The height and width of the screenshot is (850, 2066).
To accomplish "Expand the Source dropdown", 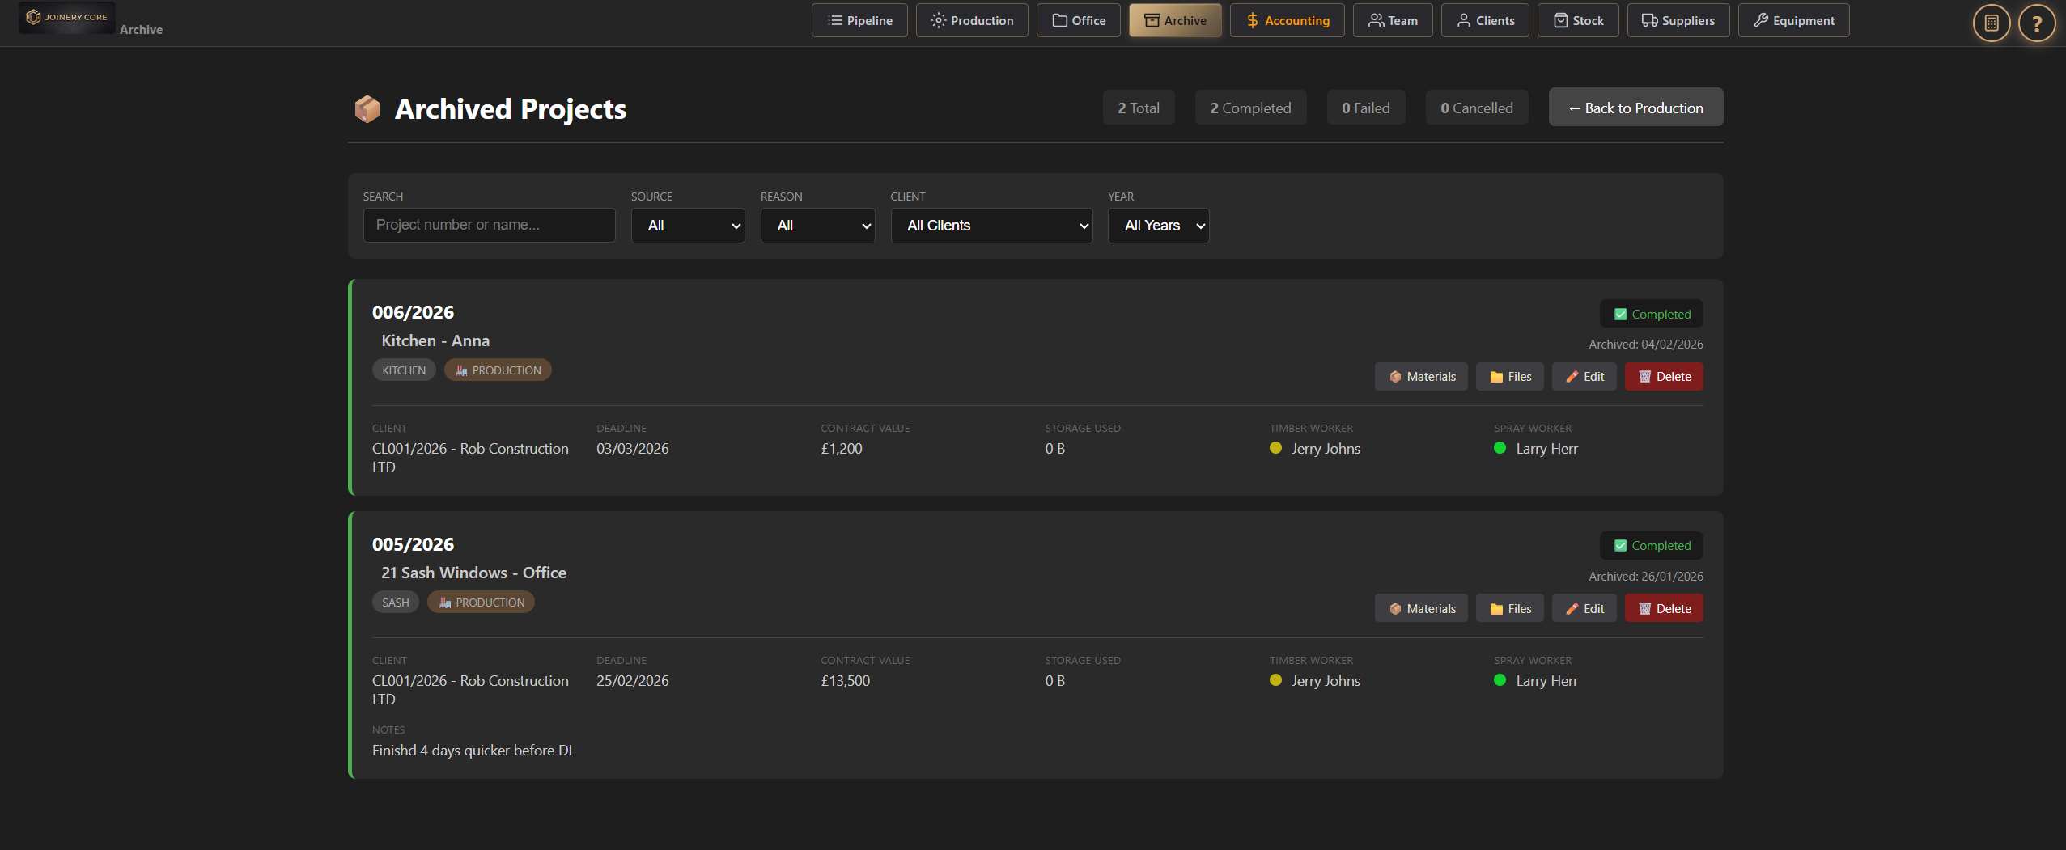I will coord(688,226).
